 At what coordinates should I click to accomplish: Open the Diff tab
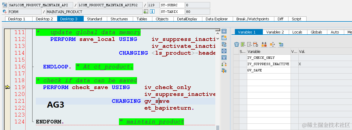(281, 19)
